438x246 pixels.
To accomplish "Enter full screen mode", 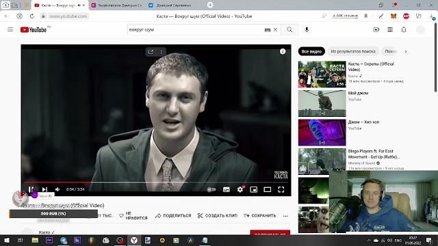I will tap(281, 190).
